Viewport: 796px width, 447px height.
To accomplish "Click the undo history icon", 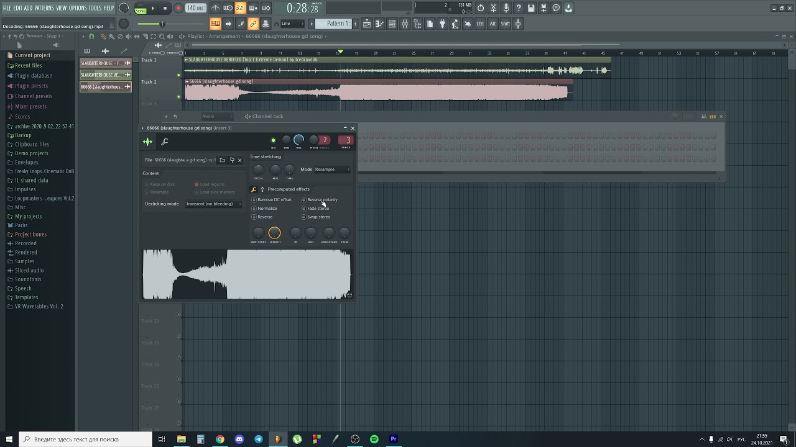I will (x=481, y=8).
